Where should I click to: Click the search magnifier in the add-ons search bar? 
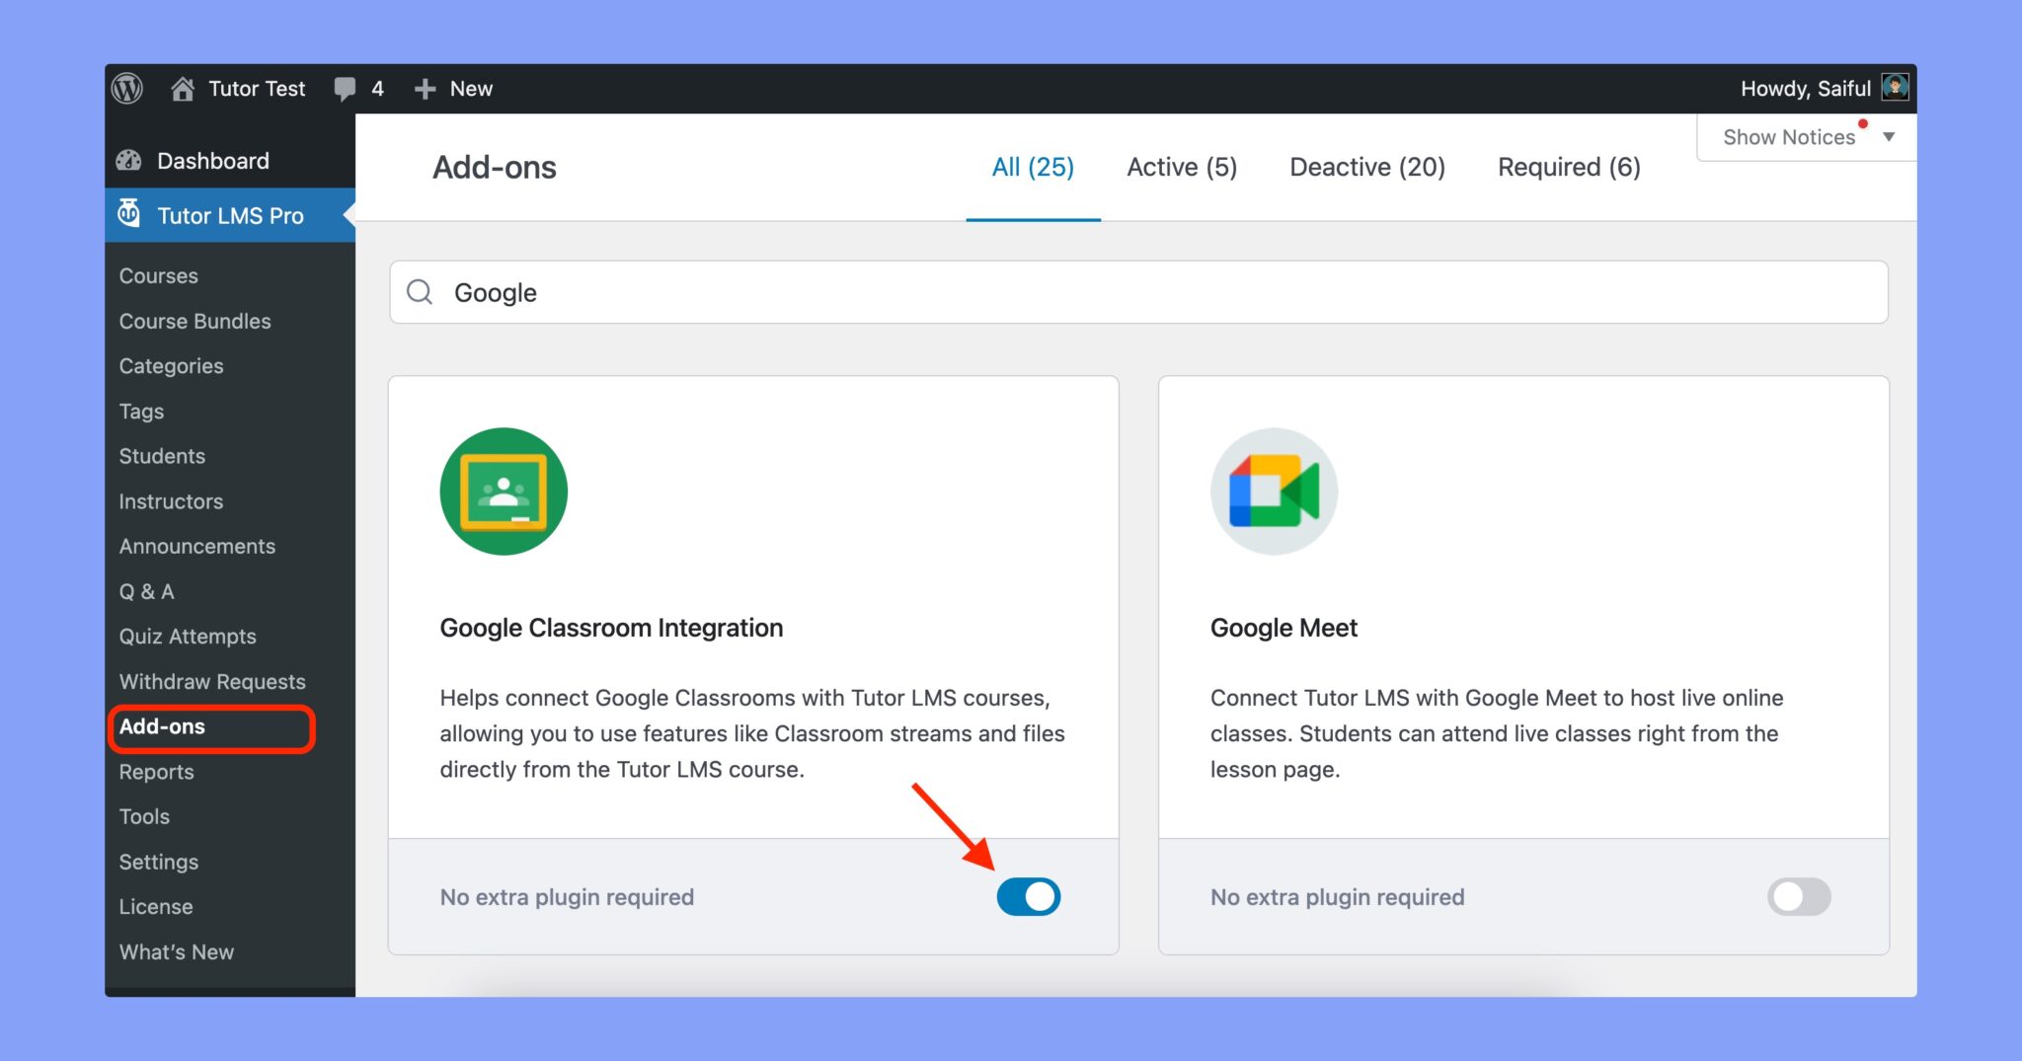tap(419, 291)
